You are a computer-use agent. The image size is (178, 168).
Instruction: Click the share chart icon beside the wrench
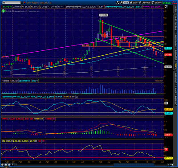click(118, 3)
